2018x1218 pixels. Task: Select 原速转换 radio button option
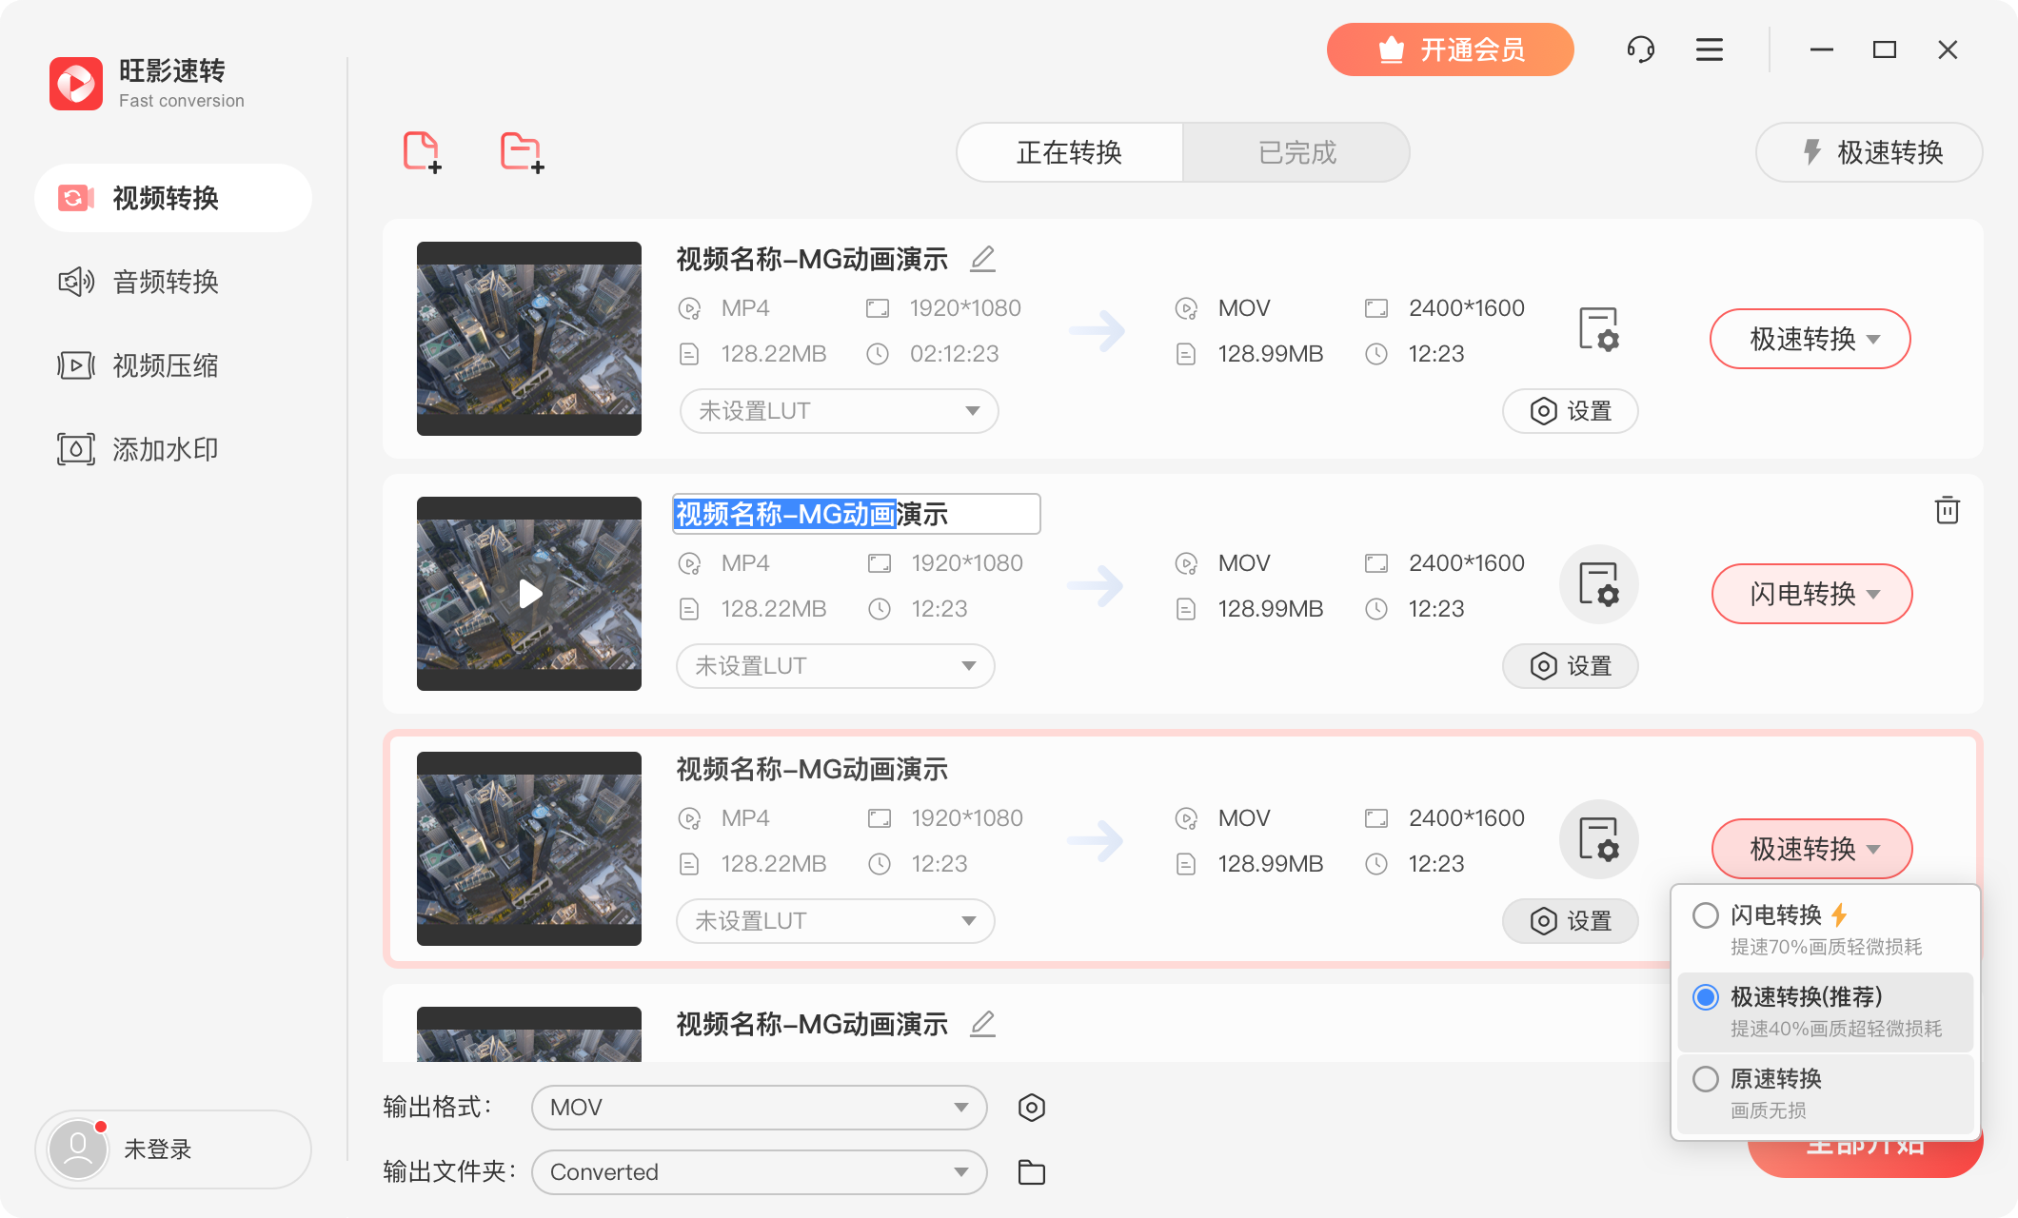[x=1707, y=1083]
